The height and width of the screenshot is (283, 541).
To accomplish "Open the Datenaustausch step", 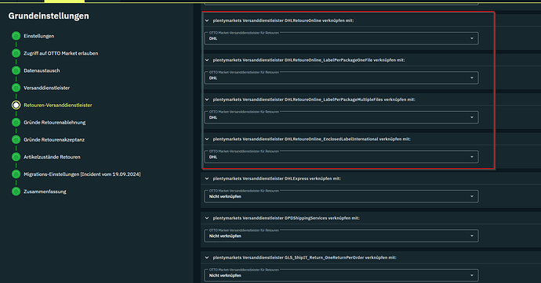I will [42, 70].
